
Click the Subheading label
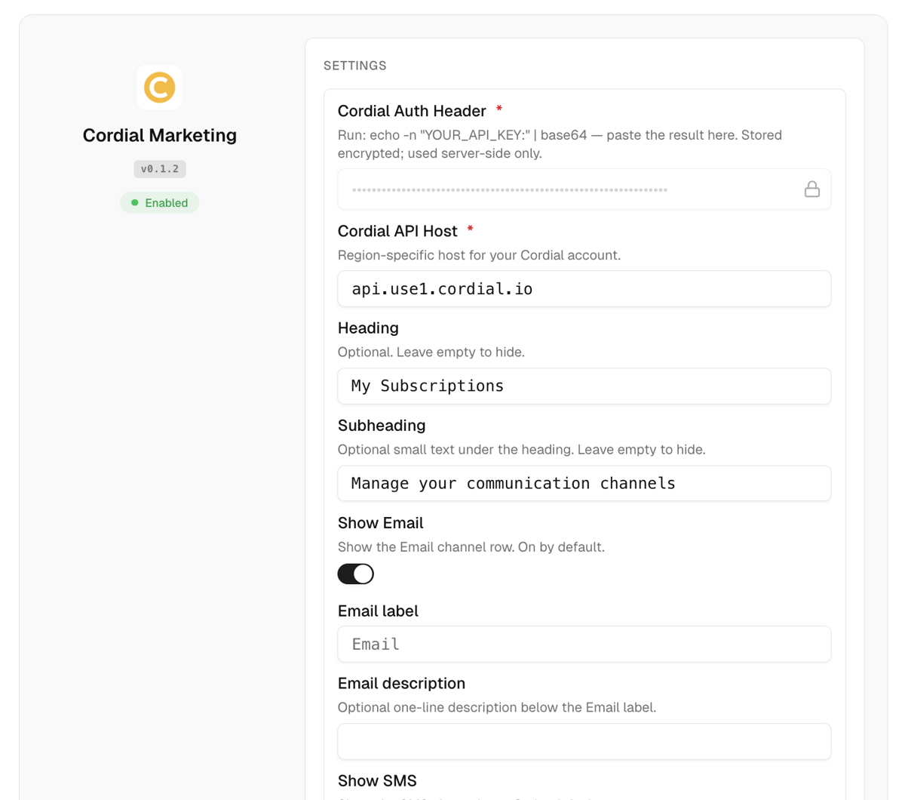coord(382,426)
